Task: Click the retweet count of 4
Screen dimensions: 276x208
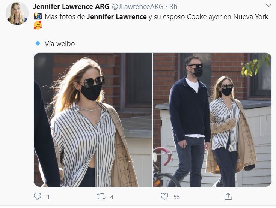Action: pyautogui.click(x=112, y=197)
